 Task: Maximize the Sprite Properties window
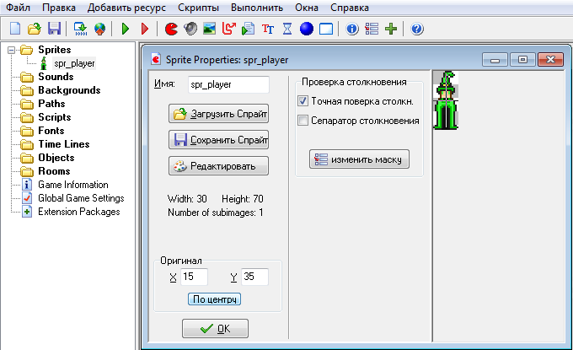pyautogui.click(x=522, y=59)
